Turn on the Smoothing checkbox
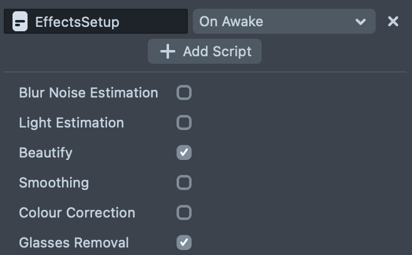 point(184,182)
